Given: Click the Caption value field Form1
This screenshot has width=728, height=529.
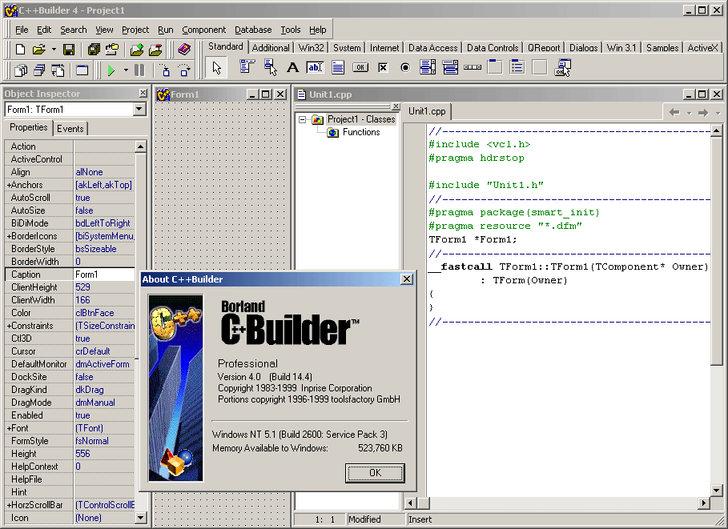Looking at the screenshot, I should pyautogui.click(x=104, y=275).
